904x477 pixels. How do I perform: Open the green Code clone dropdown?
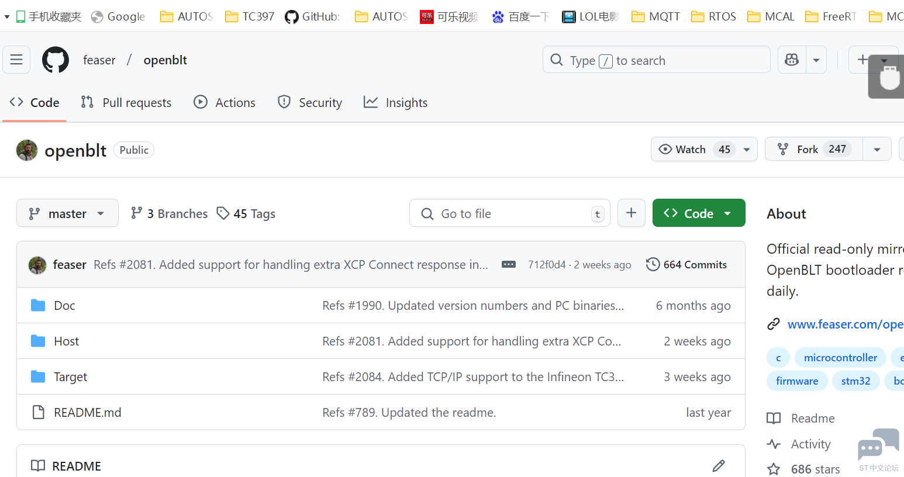(x=699, y=213)
